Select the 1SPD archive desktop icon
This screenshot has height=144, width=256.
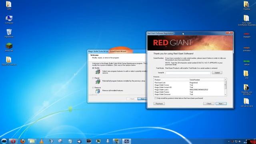[x=9, y=6]
